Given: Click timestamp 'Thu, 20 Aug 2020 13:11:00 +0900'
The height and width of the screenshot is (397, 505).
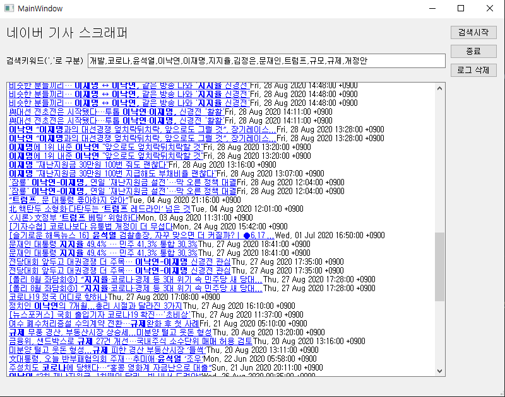Looking at the screenshot, I should click(262, 350).
